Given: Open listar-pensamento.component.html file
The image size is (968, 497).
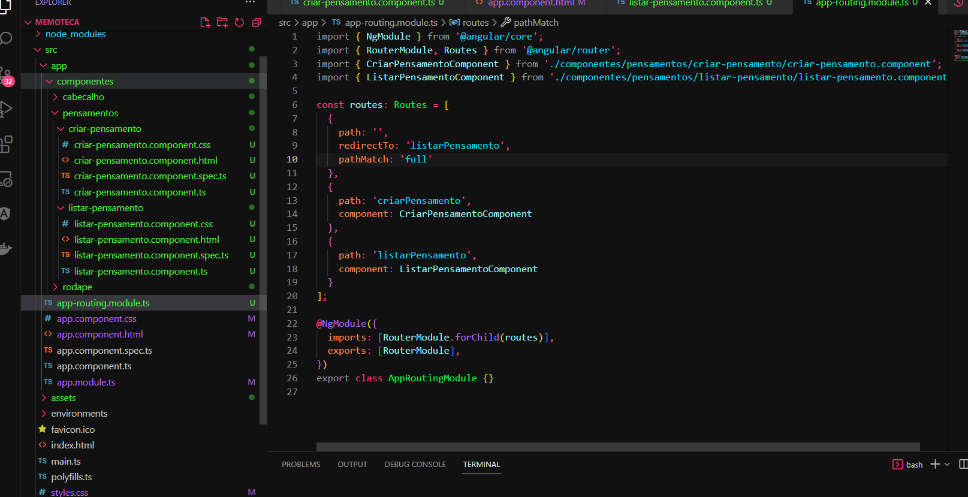Looking at the screenshot, I should tap(147, 240).
